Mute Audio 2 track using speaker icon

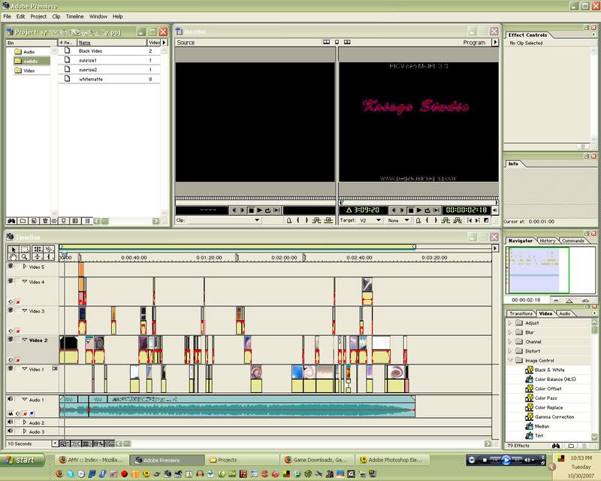11,422
